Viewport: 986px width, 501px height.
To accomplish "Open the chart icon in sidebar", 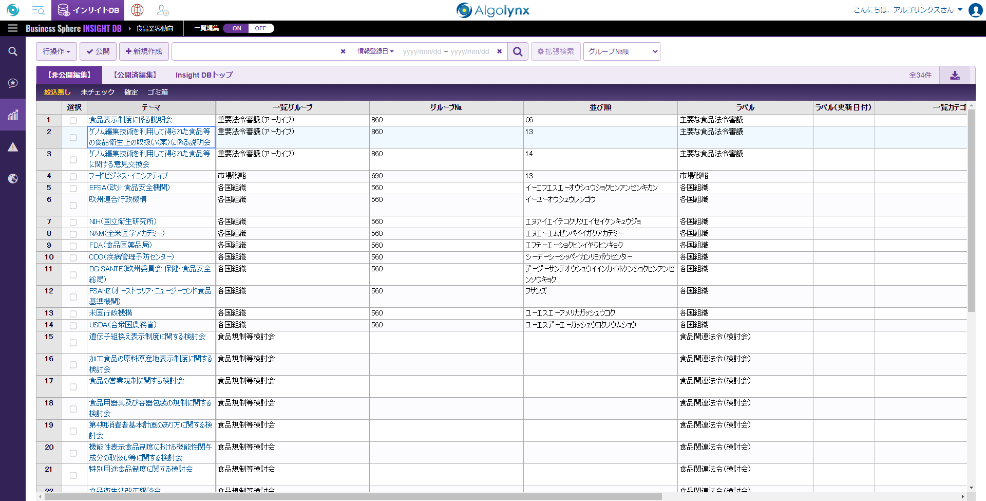I will point(13,115).
